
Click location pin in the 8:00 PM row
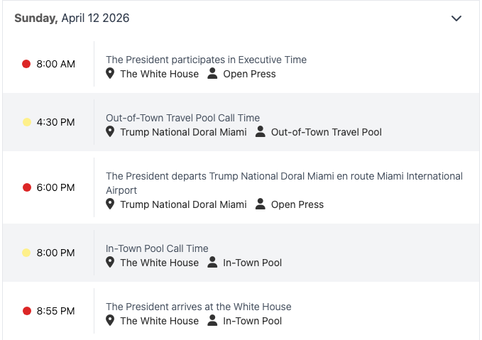(110, 263)
